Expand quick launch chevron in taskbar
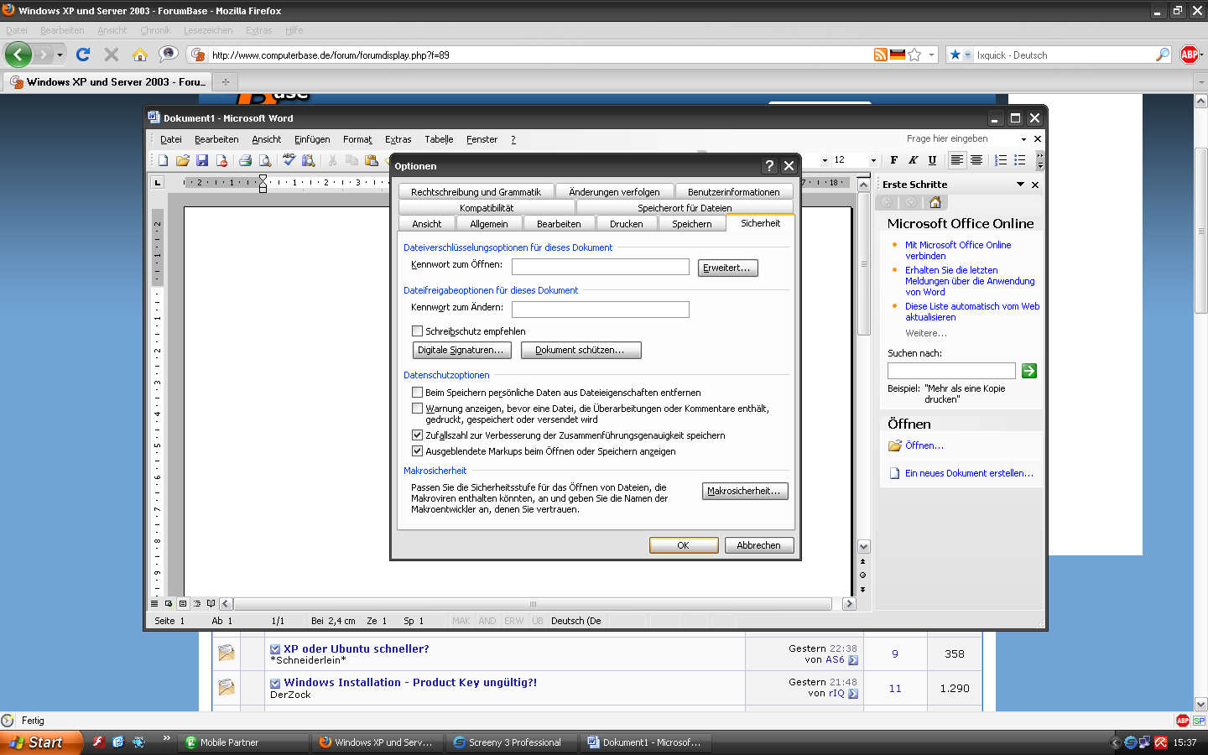 (166, 739)
